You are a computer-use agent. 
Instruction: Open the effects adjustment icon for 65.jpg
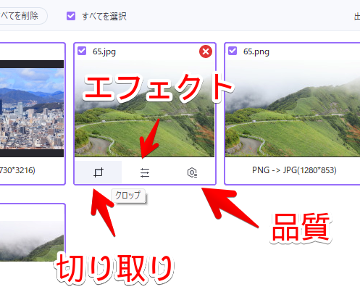145,172
